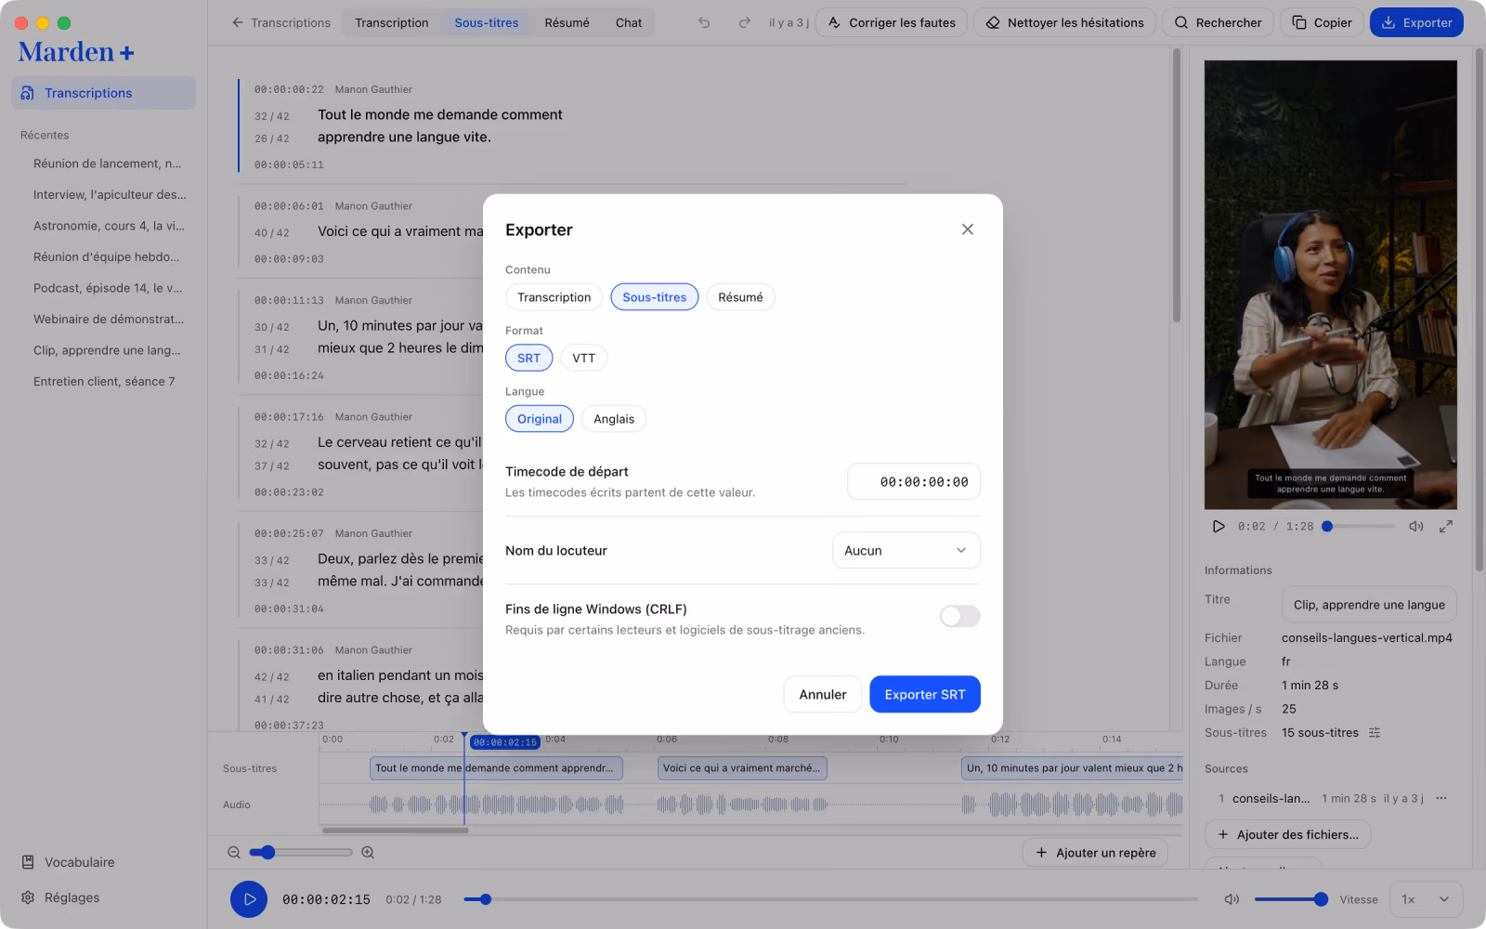Click the undo arrow in the toolbar
The width and height of the screenshot is (1486, 929).
tap(704, 22)
